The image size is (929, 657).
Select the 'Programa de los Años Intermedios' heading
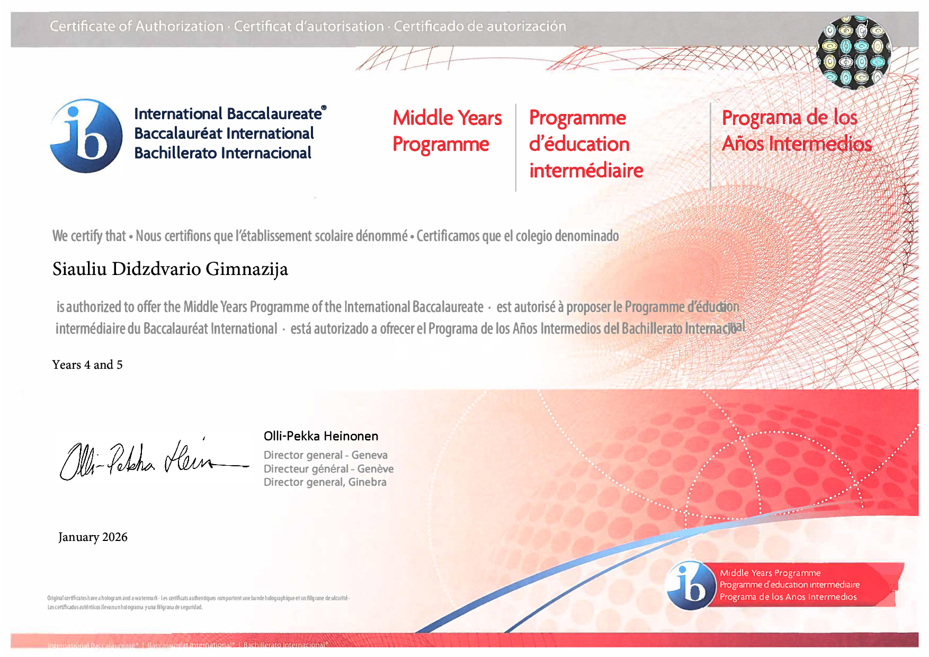[796, 131]
